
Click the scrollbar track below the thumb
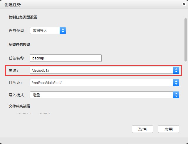tap(185, 88)
